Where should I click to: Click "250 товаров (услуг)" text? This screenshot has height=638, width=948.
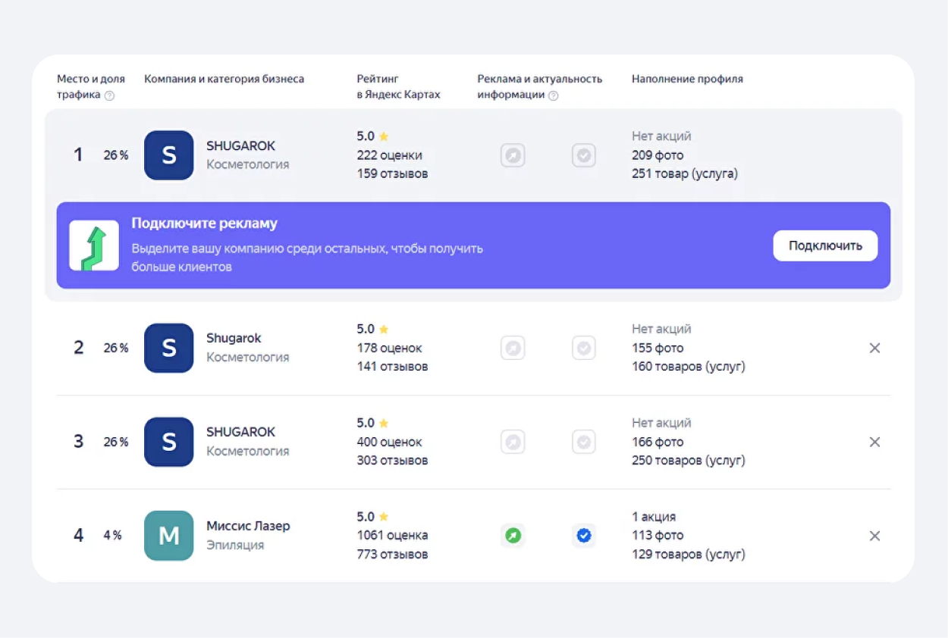689,460
